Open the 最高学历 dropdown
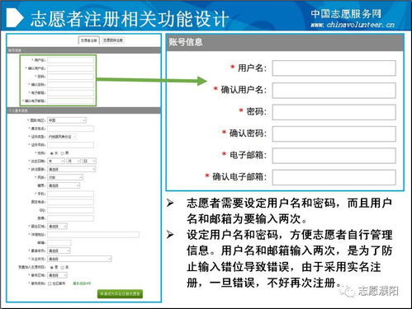Viewport: 412px width, 309px height. (59, 250)
